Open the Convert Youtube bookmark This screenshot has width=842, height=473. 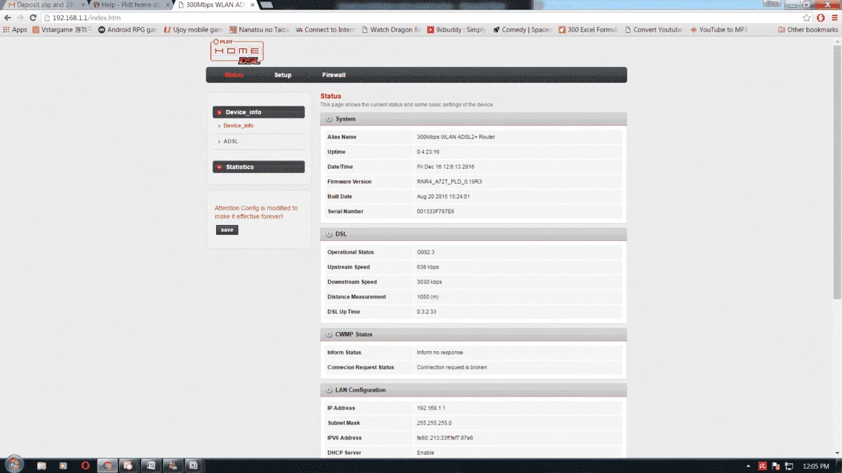[654, 30]
